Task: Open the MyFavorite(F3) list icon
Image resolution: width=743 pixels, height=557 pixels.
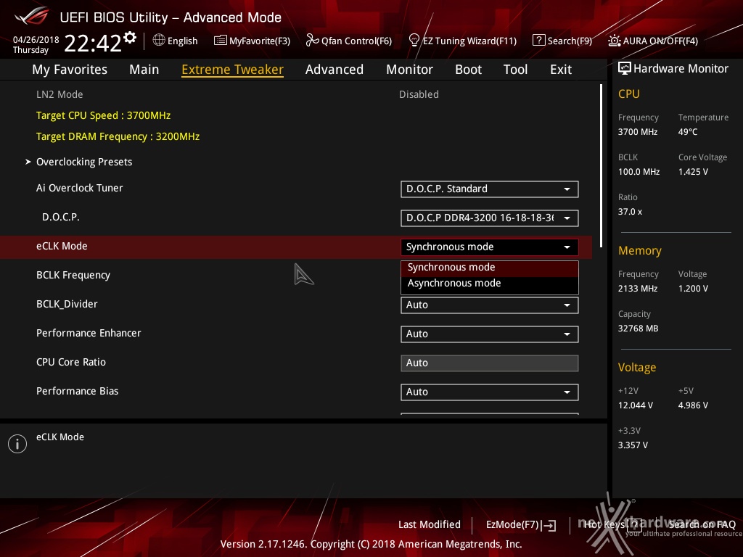Action: pos(221,41)
